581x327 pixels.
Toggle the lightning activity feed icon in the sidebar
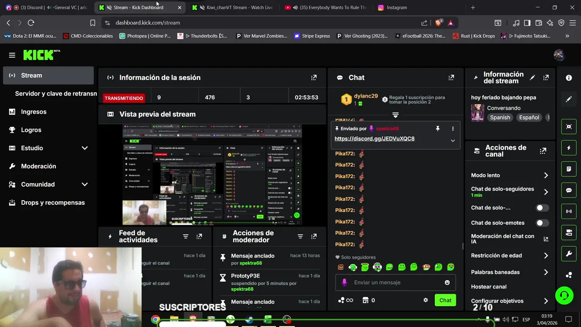[x=569, y=148]
